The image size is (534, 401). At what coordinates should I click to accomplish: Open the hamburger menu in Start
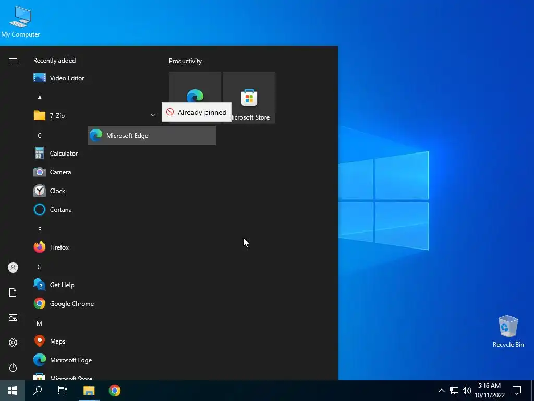pos(13,61)
